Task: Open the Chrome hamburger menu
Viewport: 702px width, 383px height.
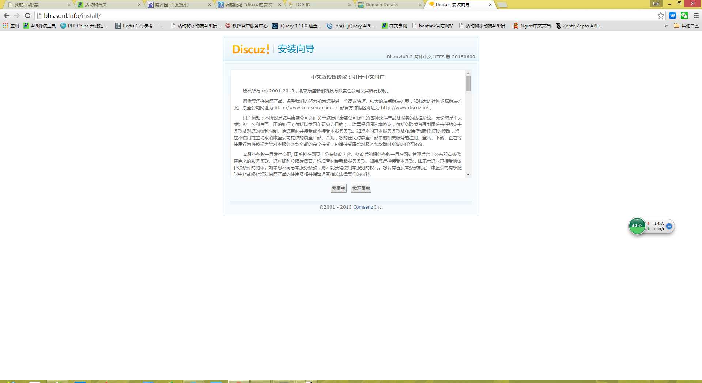Action: pos(696,15)
